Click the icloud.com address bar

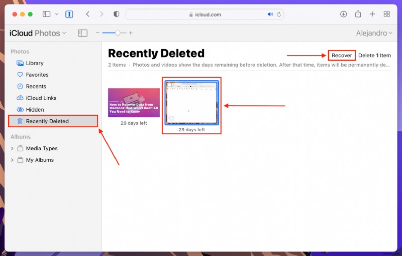205,15
